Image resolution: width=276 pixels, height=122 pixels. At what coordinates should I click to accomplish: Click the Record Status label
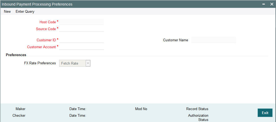coord(197,109)
